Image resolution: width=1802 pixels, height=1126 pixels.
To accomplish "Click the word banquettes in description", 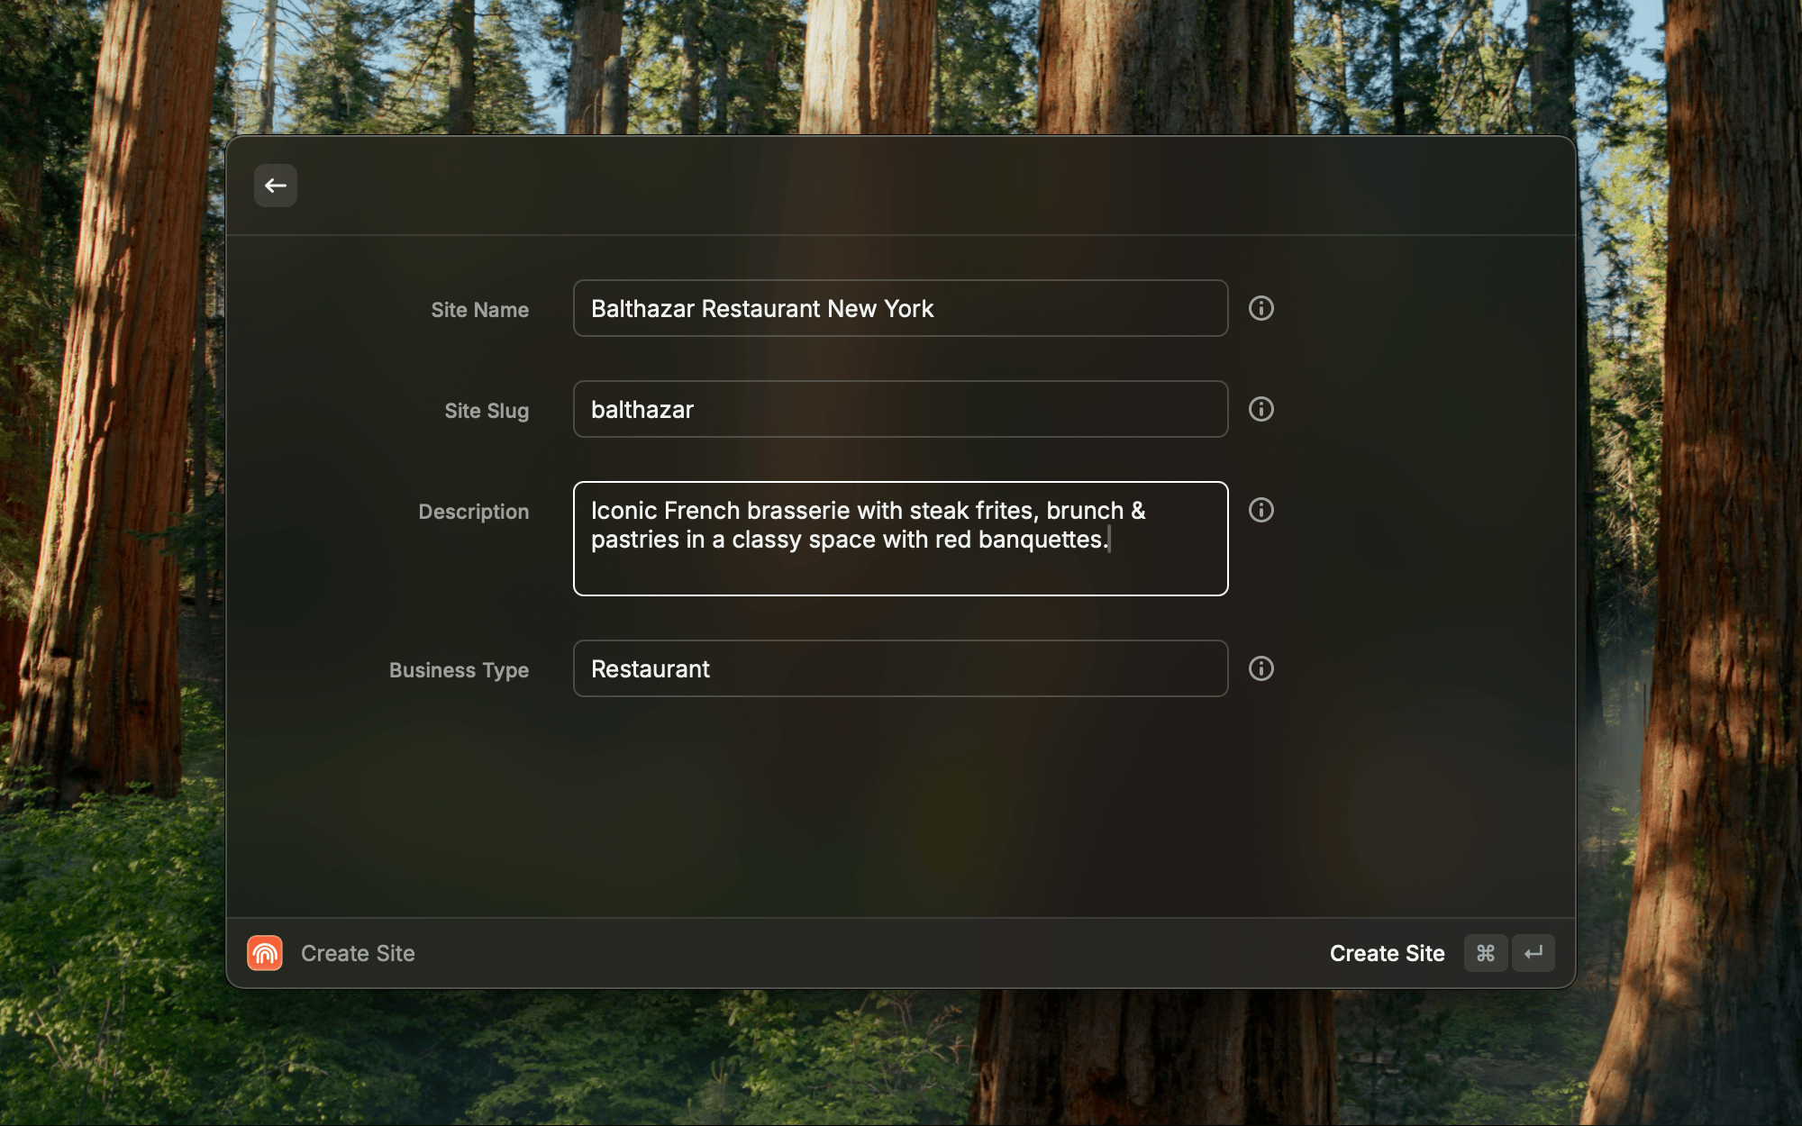I will [1040, 540].
